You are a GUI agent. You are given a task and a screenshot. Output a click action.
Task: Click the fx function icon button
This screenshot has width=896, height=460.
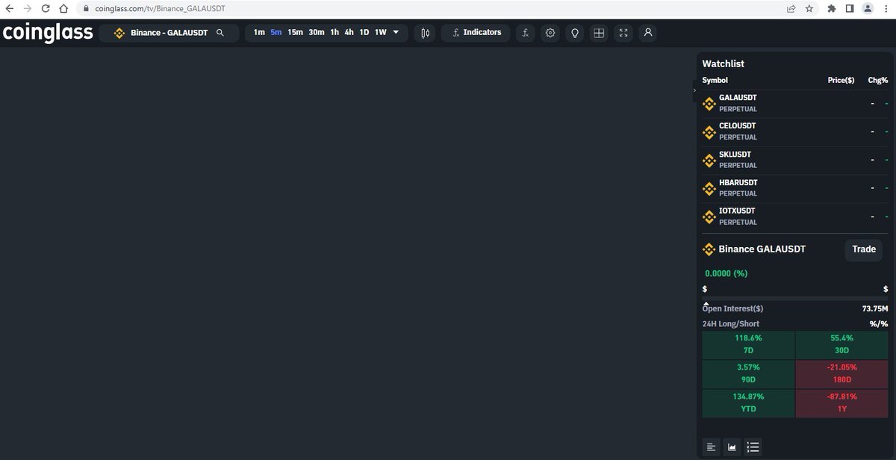tap(526, 33)
